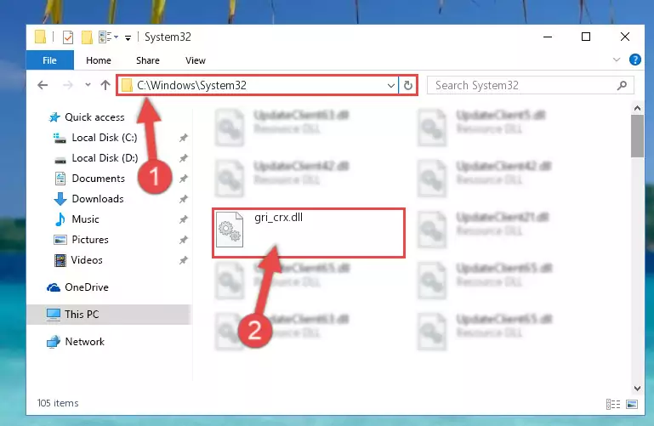
Task: Open Downloads in navigation pane
Action: click(98, 199)
